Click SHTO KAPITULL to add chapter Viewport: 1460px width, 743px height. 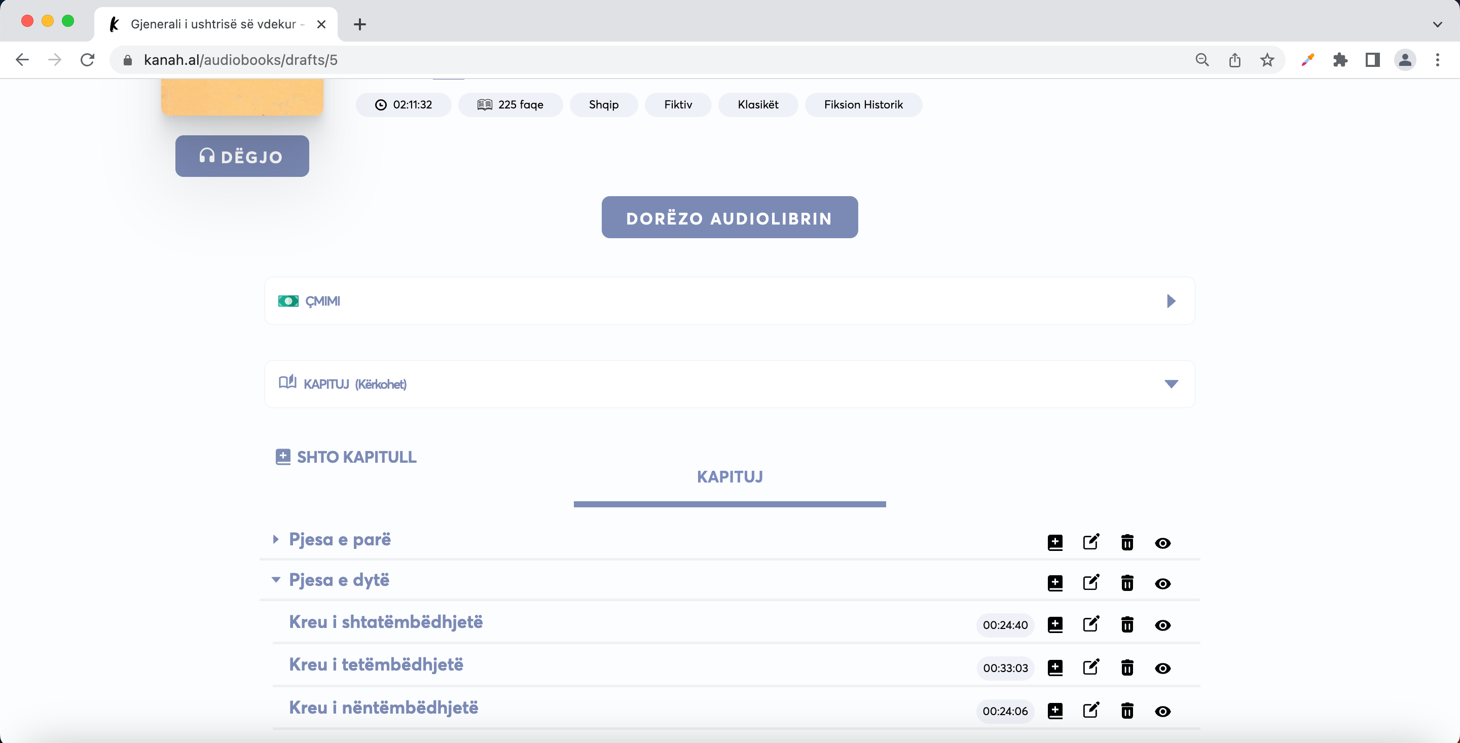pyautogui.click(x=346, y=457)
